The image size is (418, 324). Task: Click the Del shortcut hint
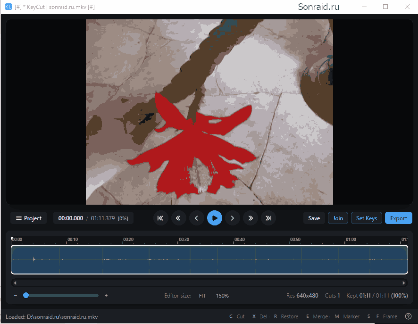(x=260, y=316)
